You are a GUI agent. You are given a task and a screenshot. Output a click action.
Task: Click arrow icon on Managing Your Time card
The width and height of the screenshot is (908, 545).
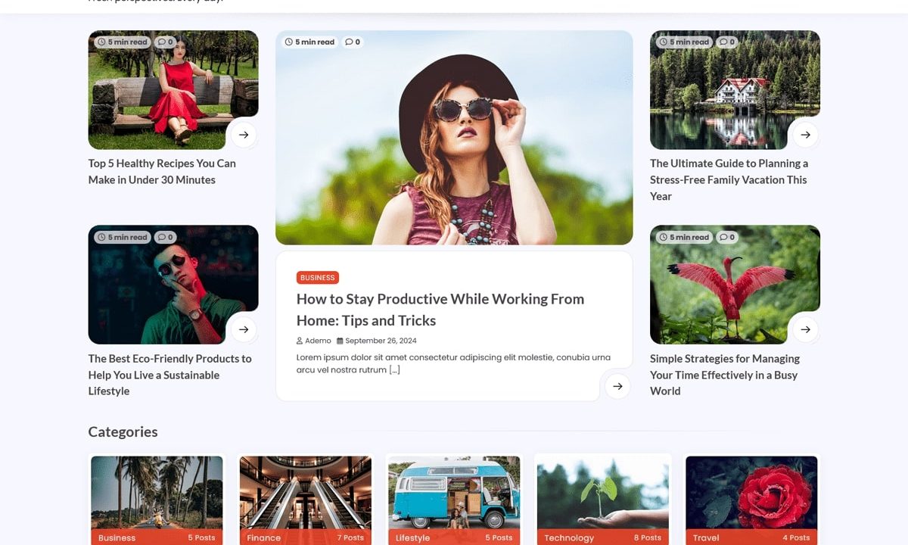pyautogui.click(x=805, y=329)
